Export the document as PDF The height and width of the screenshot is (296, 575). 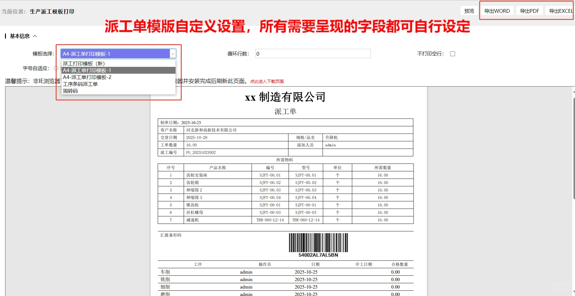(x=529, y=10)
